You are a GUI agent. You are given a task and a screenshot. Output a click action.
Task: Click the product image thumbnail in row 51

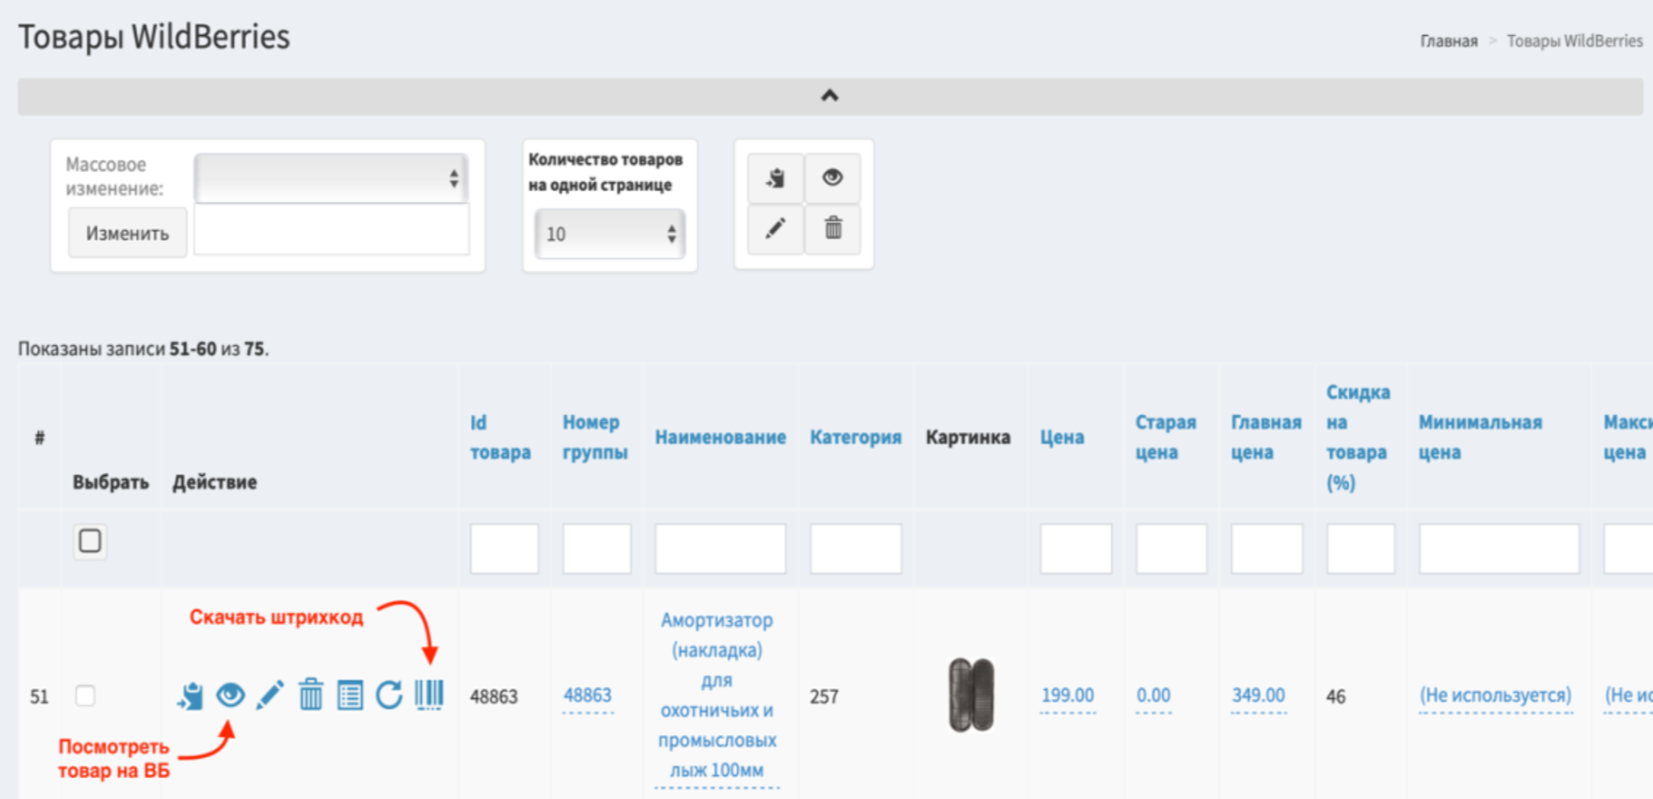point(971,695)
